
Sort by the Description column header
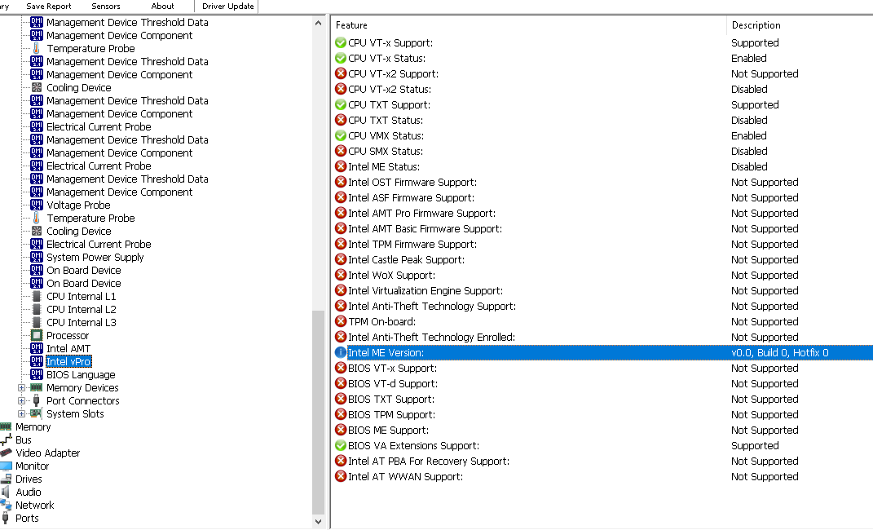pos(800,25)
